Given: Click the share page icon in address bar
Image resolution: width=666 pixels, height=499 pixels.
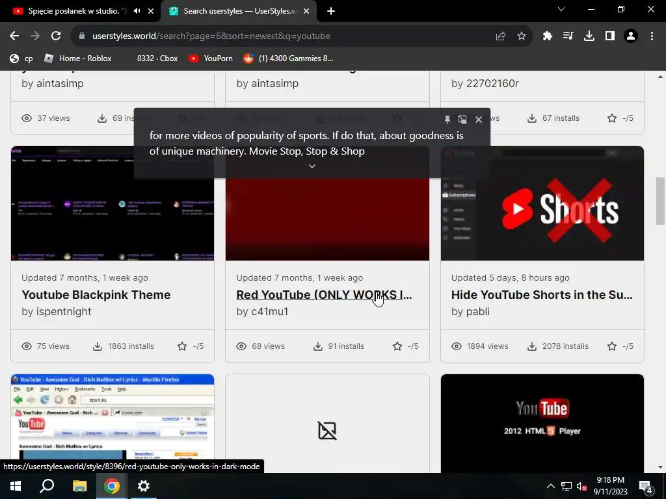Looking at the screenshot, I should click(501, 36).
